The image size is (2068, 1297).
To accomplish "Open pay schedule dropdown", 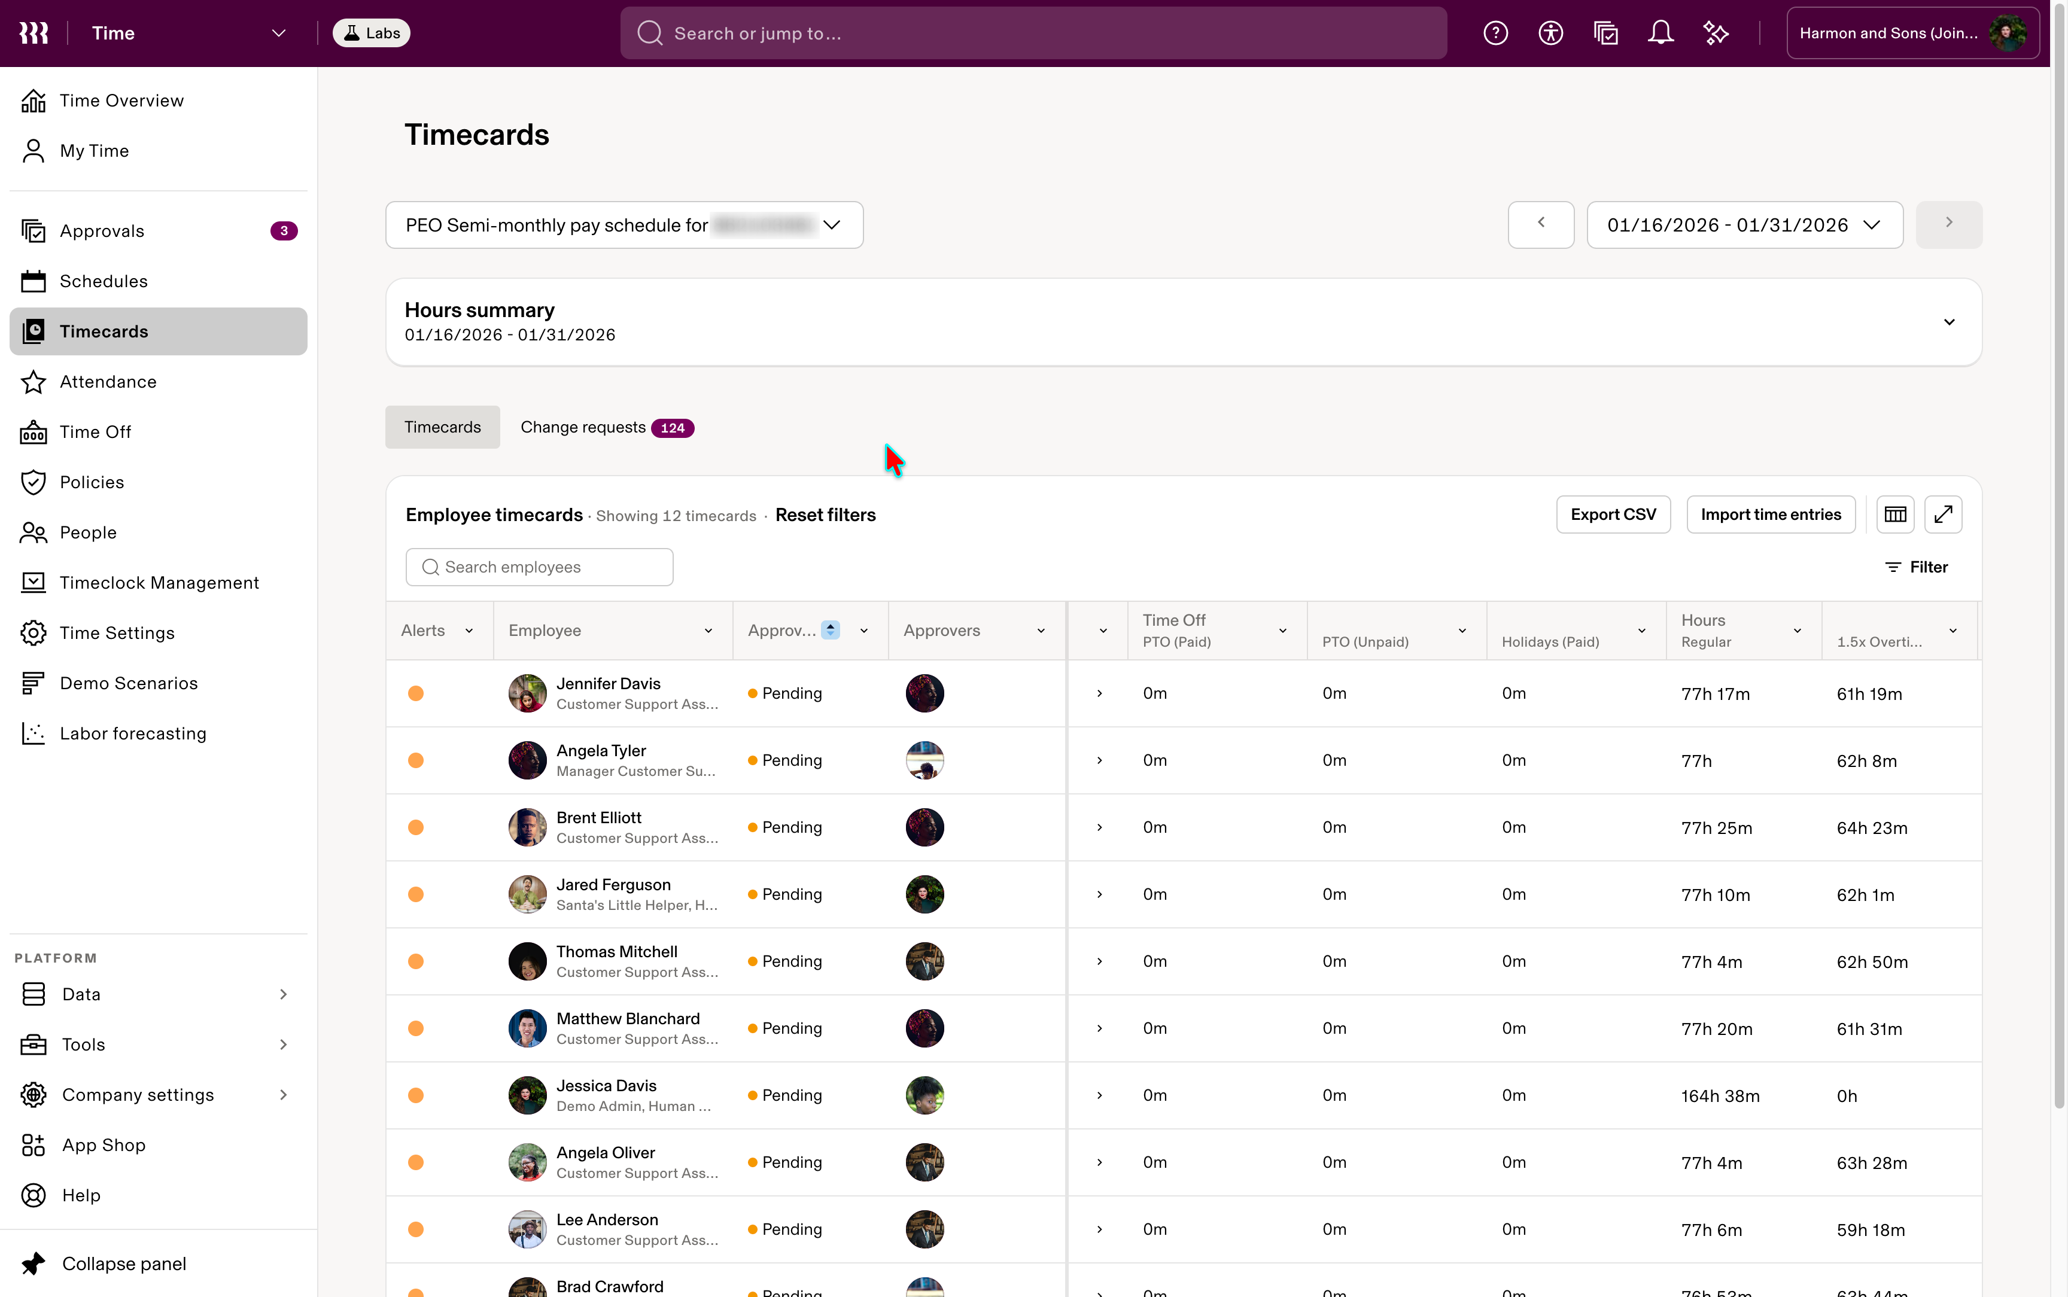I will coord(624,225).
